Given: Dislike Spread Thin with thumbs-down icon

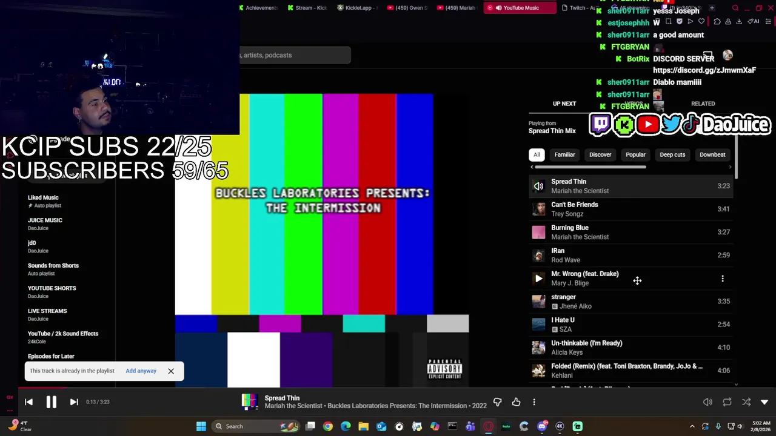Looking at the screenshot, I should click(497, 402).
